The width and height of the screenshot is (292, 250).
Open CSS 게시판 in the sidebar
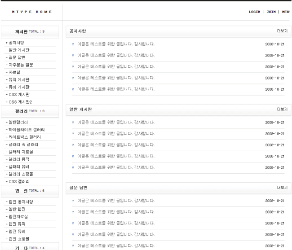coord(19,95)
